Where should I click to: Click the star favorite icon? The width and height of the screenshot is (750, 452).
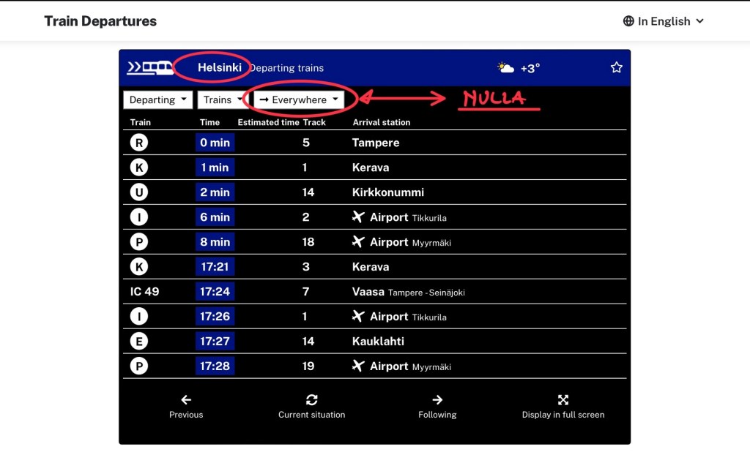tap(616, 68)
